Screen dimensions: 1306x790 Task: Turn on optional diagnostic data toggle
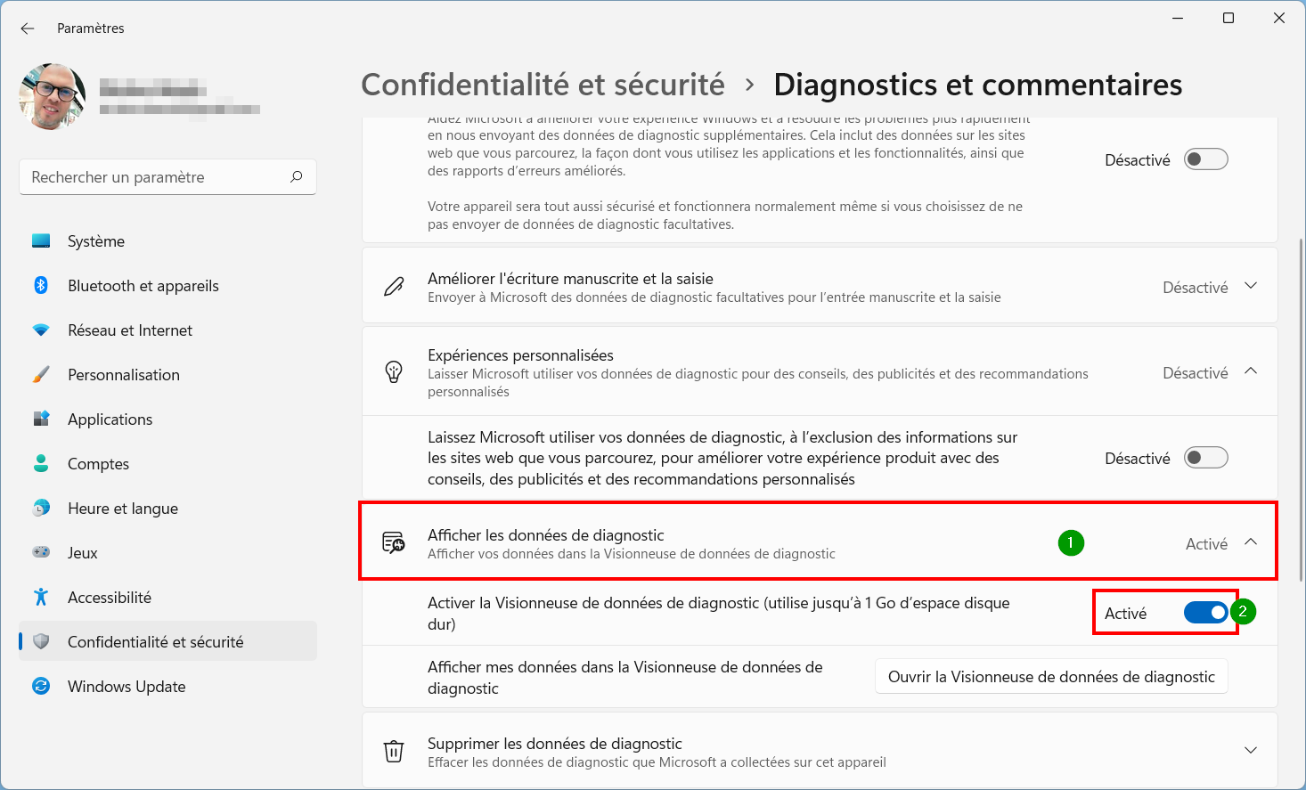coord(1206,159)
